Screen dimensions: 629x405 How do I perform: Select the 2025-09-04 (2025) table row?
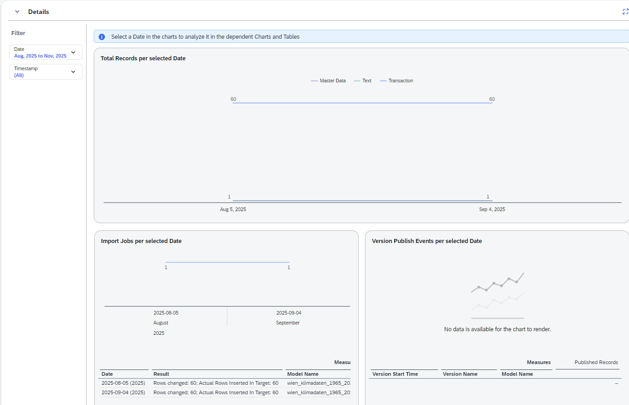(123, 392)
